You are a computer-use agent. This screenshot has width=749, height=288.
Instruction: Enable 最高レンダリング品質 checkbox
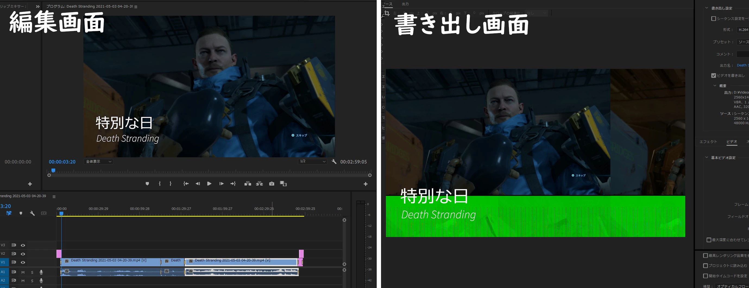705,255
